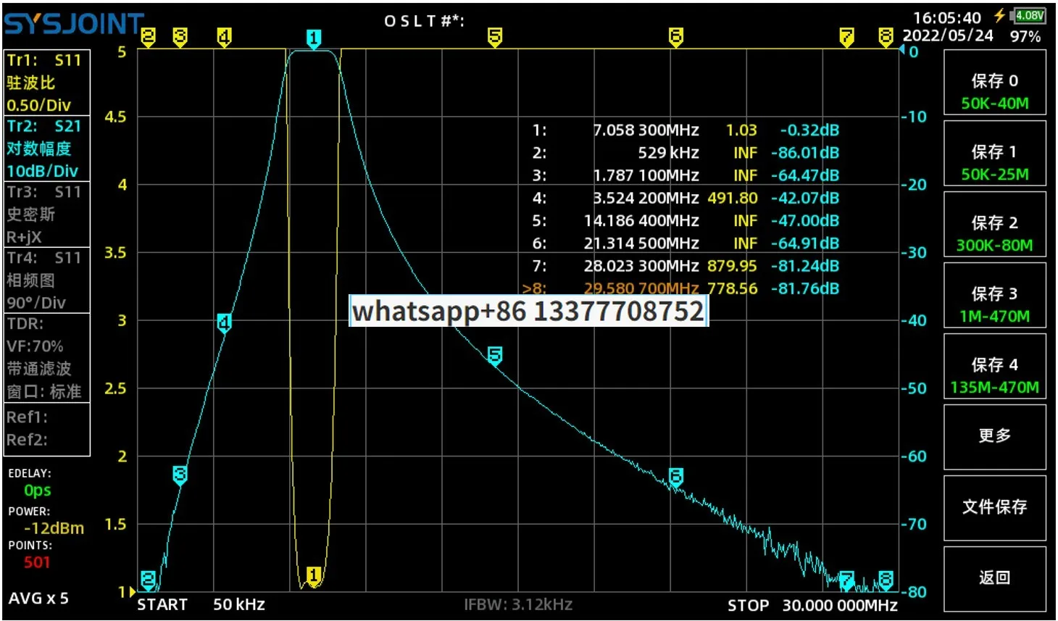This screenshot has height=621, width=1058.
Task: Select marker row 3: 1.787 100MHz
Action: (686, 175)
